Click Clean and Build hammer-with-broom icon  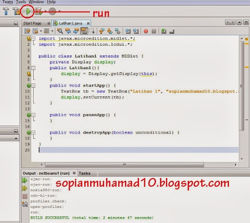[x=16, y=11]
